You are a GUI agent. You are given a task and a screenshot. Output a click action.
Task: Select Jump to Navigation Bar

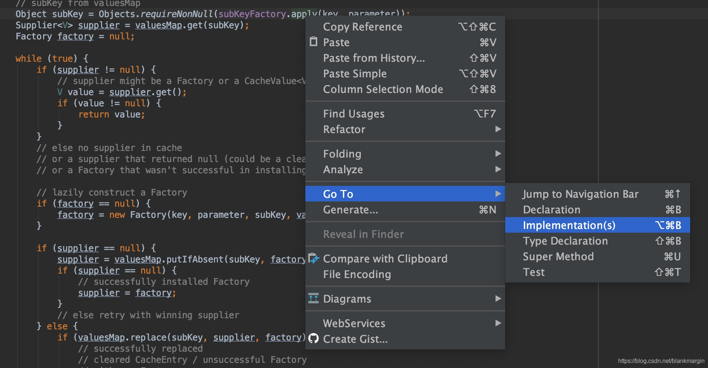coord(597,194)
